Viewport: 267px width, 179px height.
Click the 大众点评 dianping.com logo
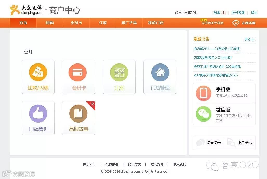point(26,10)
